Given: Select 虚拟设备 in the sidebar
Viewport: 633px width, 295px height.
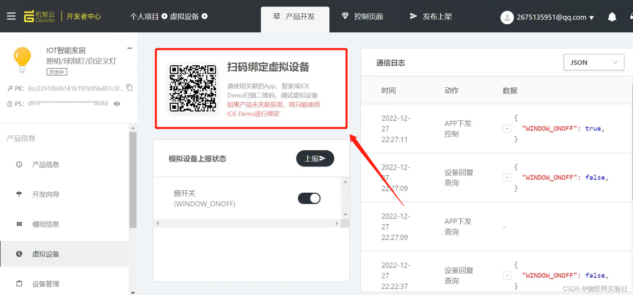Looking at the screenshot, I should click(65, 254).
